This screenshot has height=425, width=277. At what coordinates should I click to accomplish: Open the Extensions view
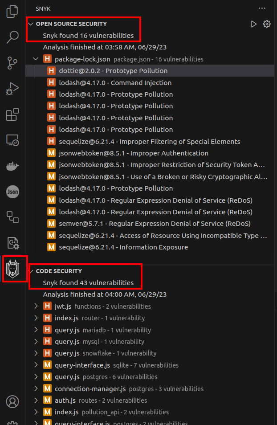coord(12,115)
